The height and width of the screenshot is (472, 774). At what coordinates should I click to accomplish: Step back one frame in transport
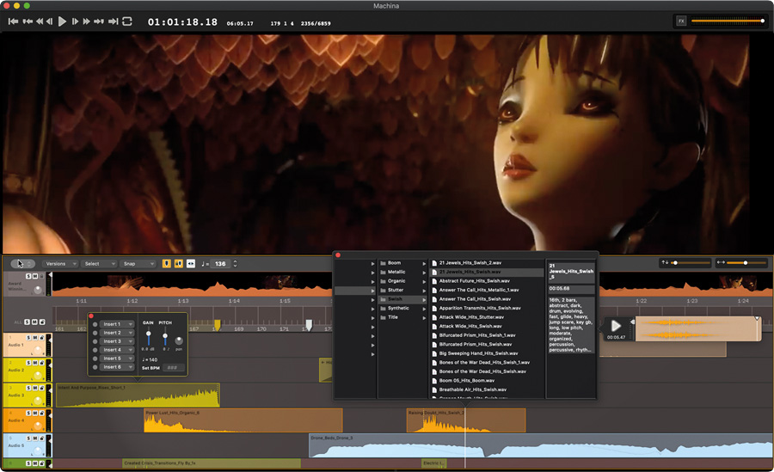tap(49, 21)
